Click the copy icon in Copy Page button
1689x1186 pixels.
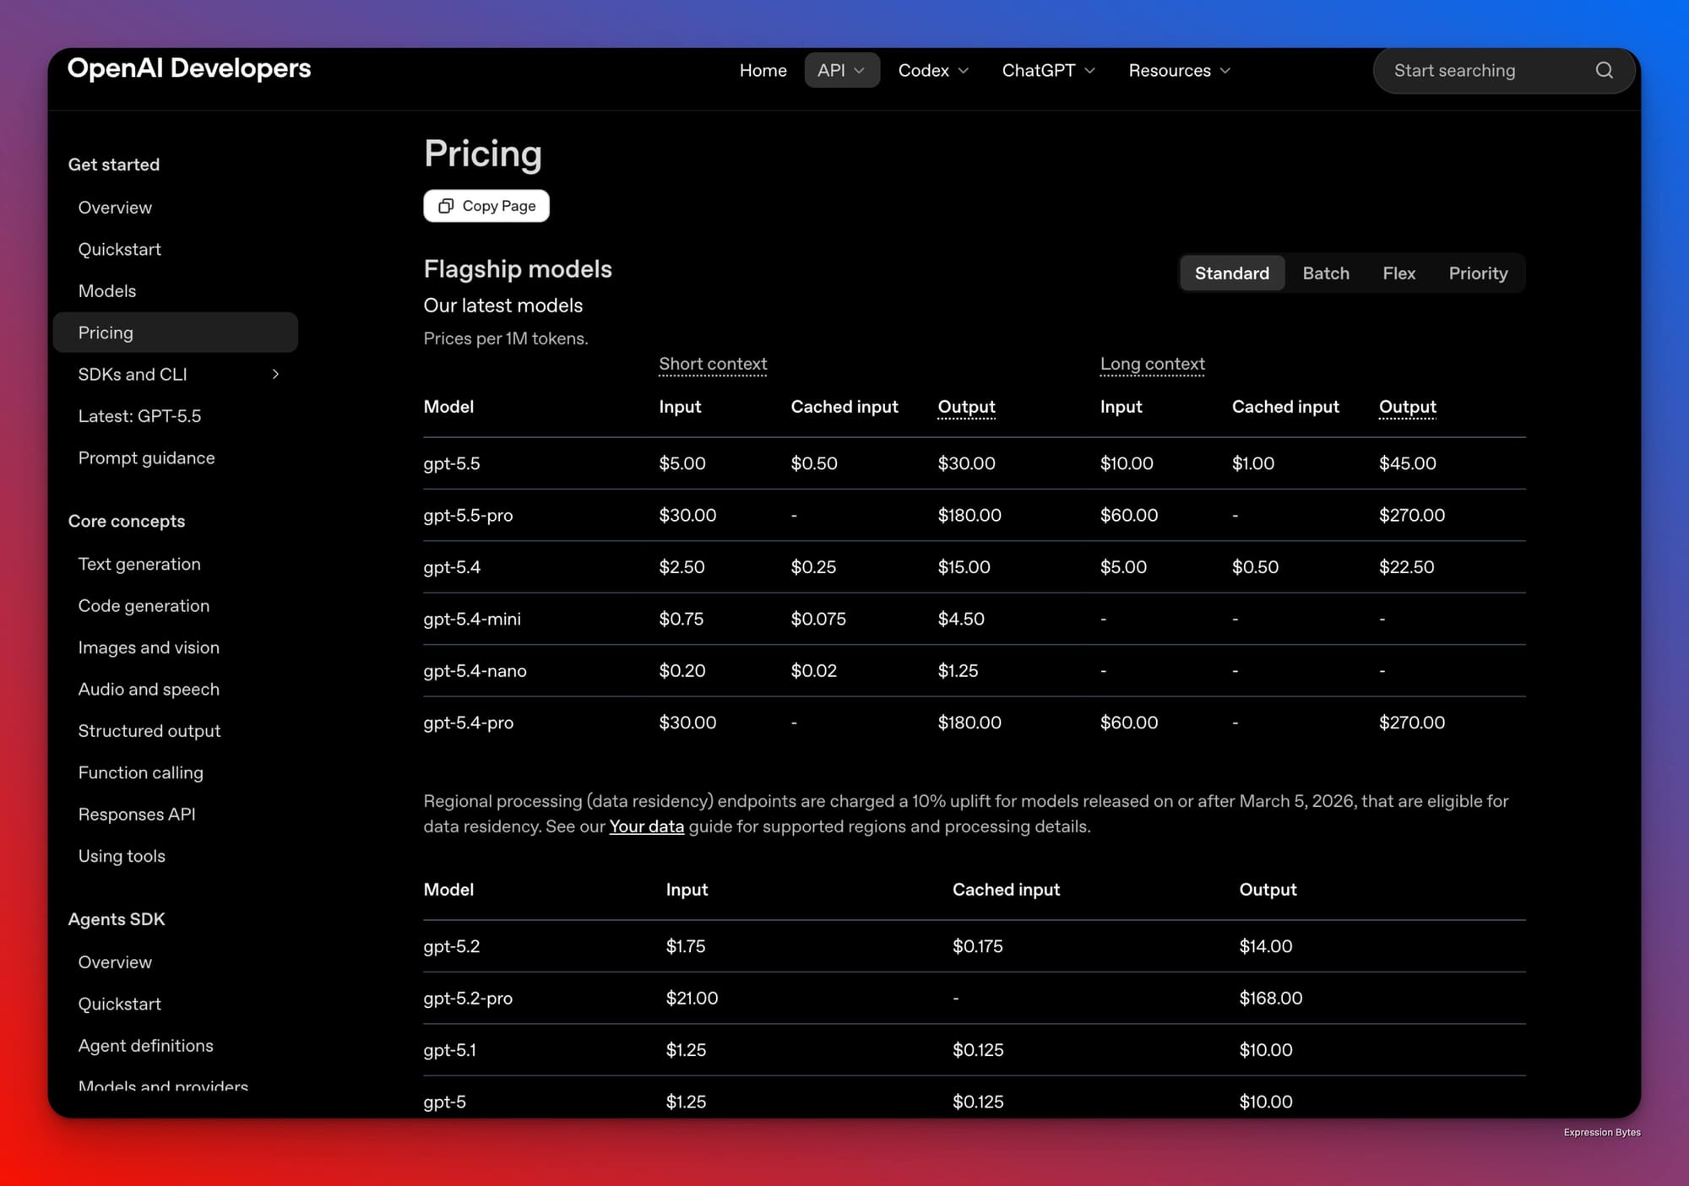click(x=446, y=206)
